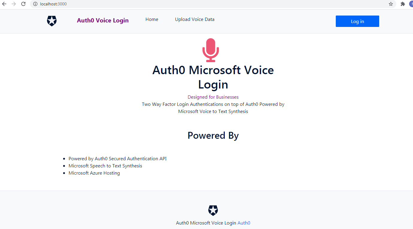Click Microsoft Speech to Text Synthesis item

coord(105,166)
